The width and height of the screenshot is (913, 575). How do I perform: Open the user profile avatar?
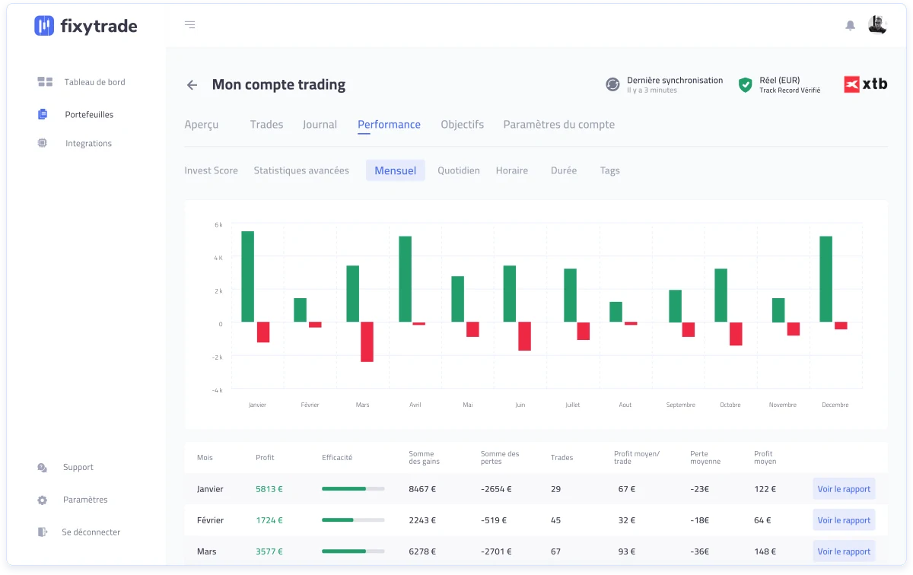coord(877,25)
